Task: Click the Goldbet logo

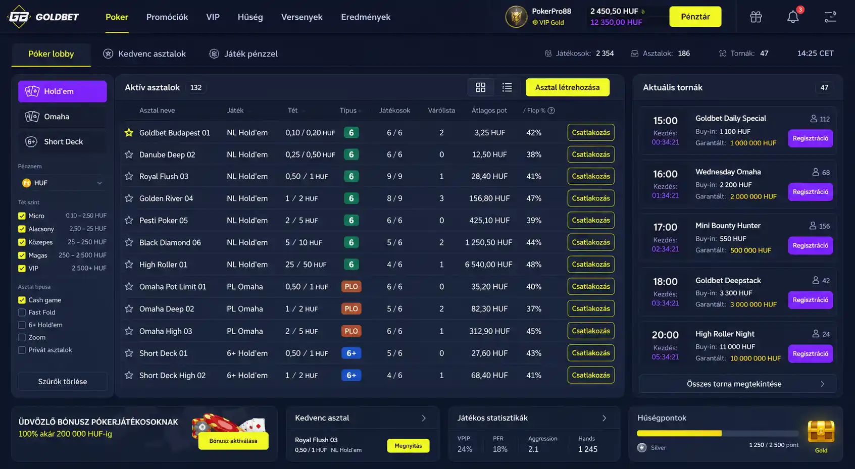Action: [43, 17]
